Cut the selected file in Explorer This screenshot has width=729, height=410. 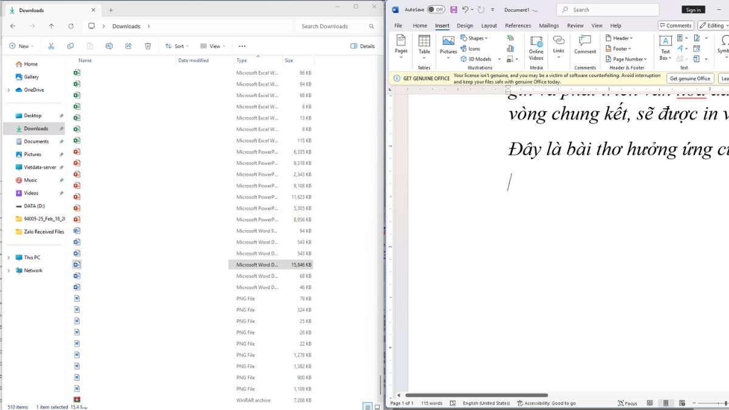51,46
